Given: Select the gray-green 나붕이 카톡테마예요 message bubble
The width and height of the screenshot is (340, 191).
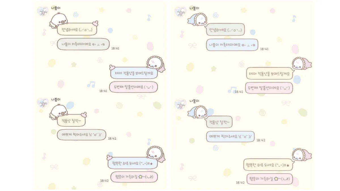Looking at the screenshot, I should (83, 44).
